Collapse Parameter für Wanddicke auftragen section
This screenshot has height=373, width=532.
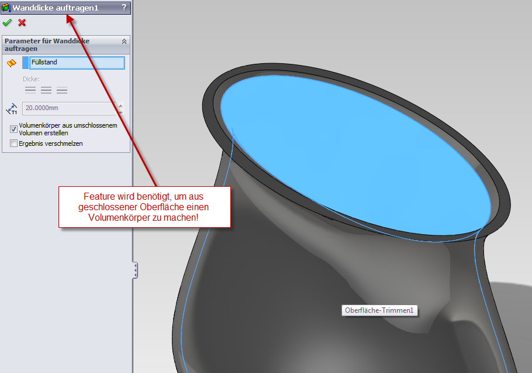pyautogui.click(x=124, y=42)
